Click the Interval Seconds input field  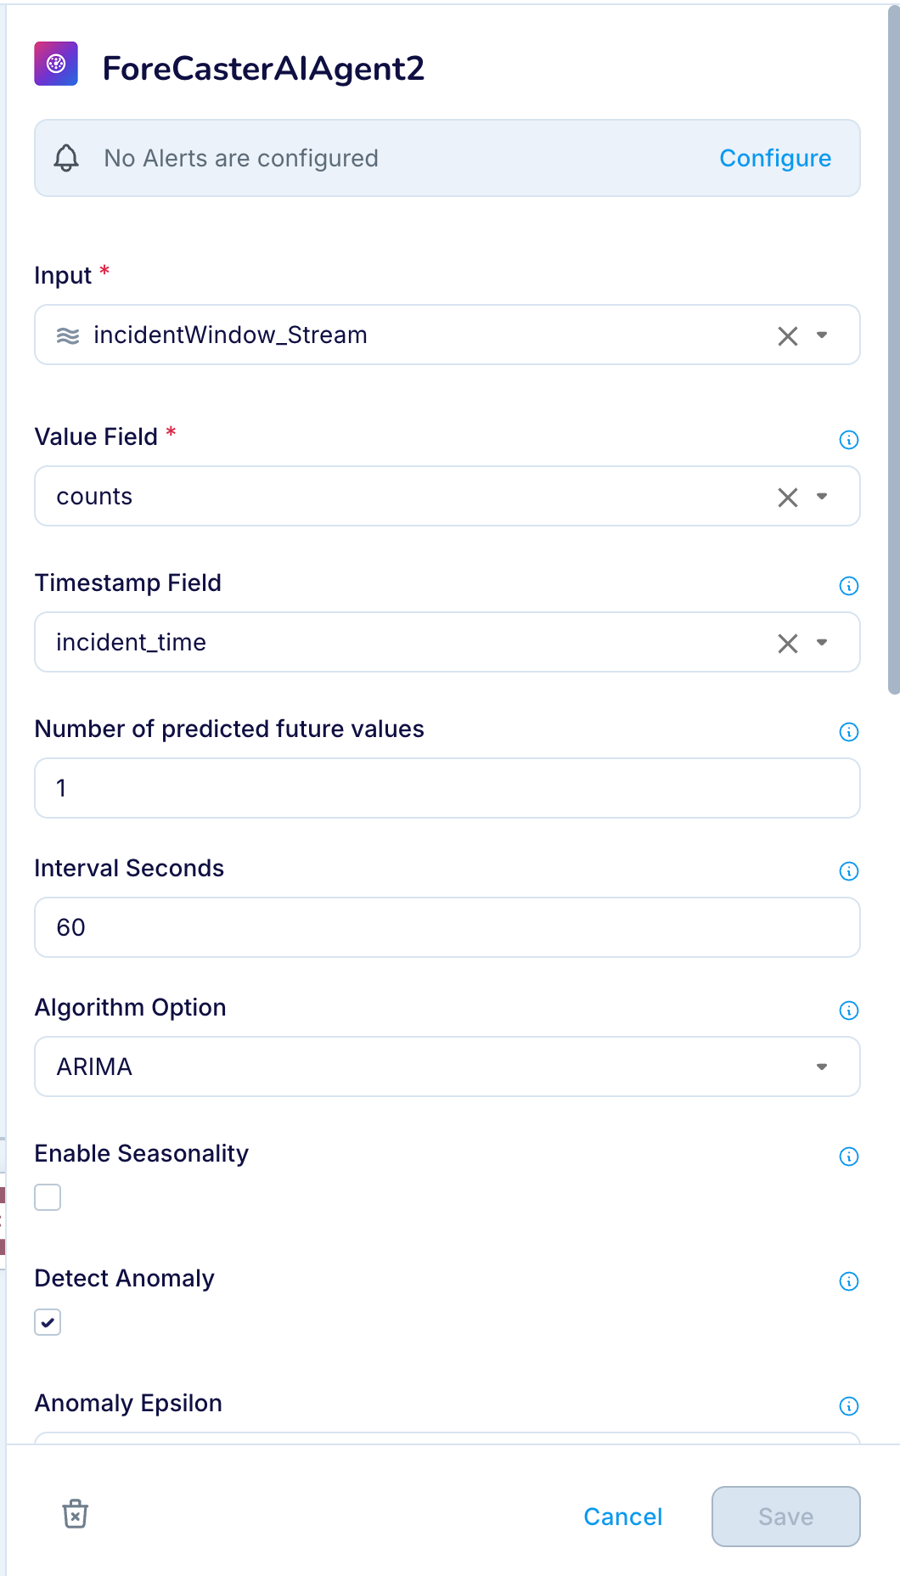point(447,927)
